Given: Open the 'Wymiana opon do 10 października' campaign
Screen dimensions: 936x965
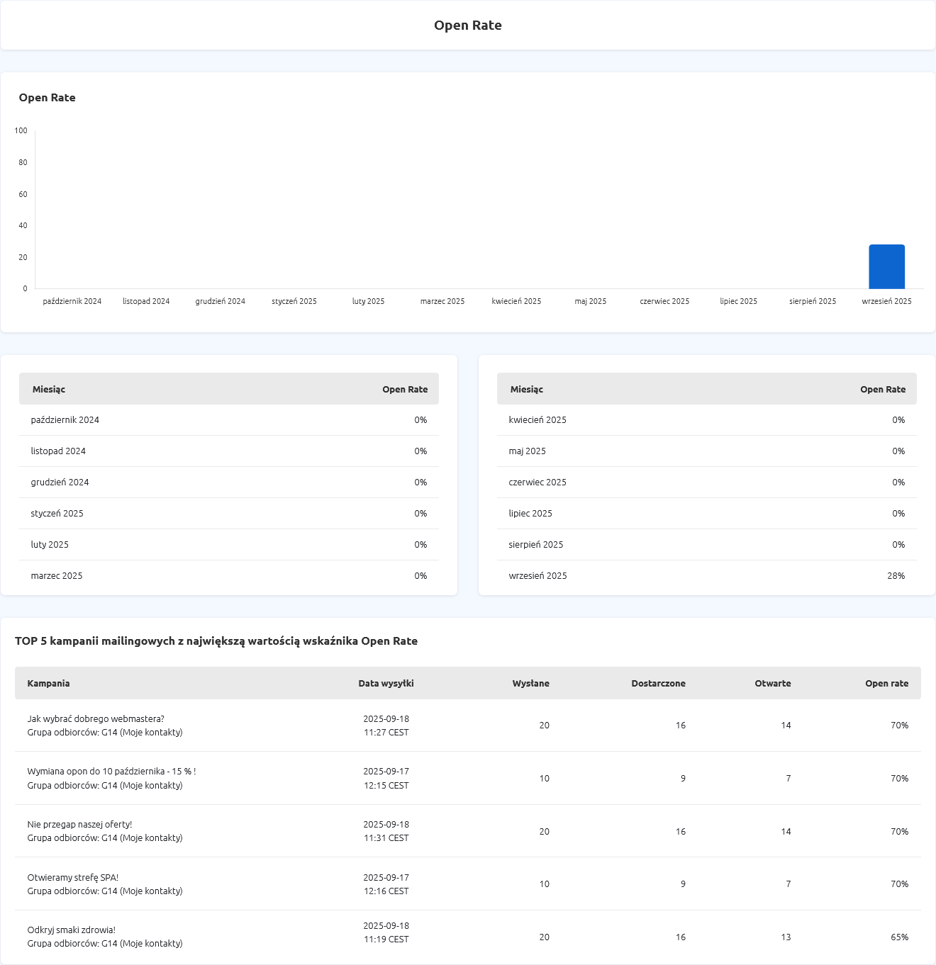Looking at the screenshot, I should [111, 771].
